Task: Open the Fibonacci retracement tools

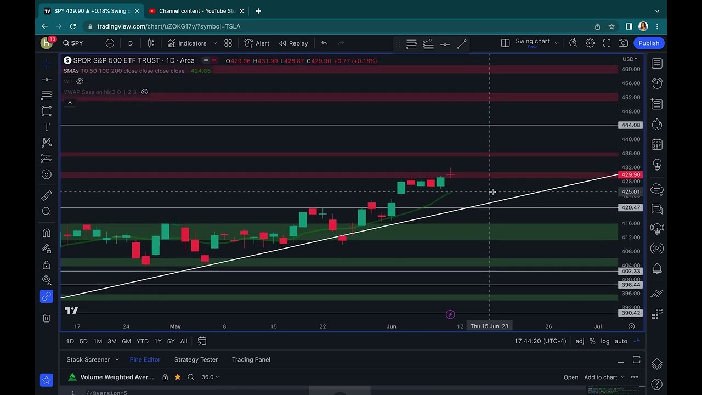Action: 47,95
